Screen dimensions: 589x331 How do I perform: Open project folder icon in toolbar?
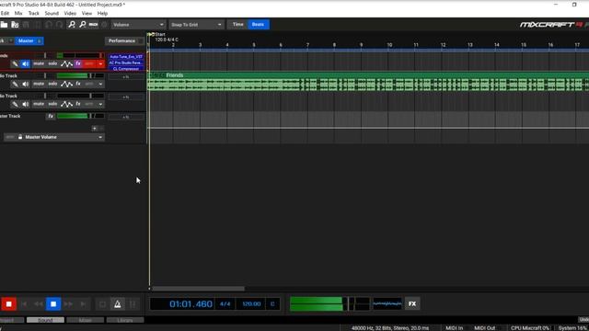[4, 25]
